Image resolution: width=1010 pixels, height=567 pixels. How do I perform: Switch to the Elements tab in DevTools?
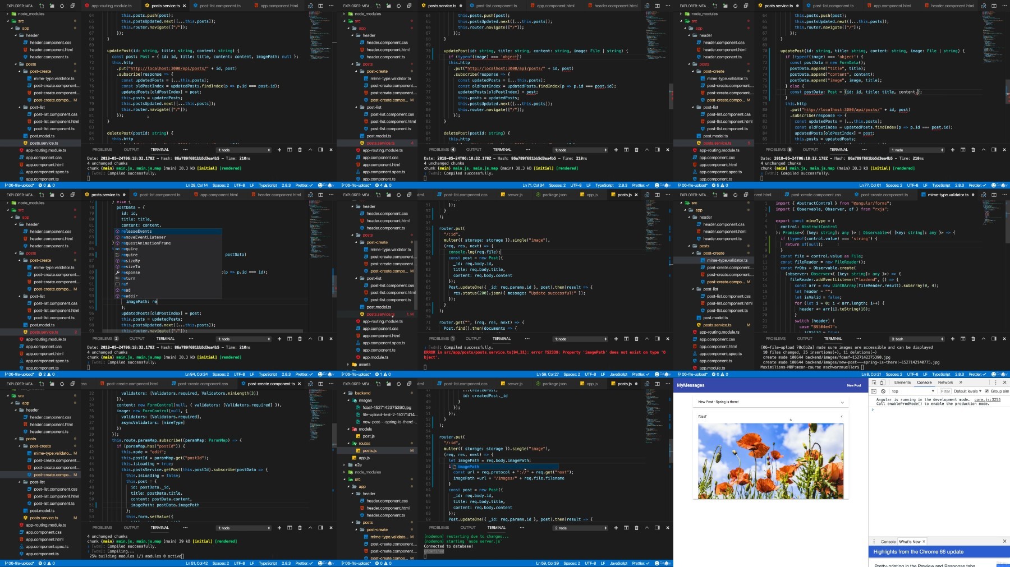tap(902, 382)
